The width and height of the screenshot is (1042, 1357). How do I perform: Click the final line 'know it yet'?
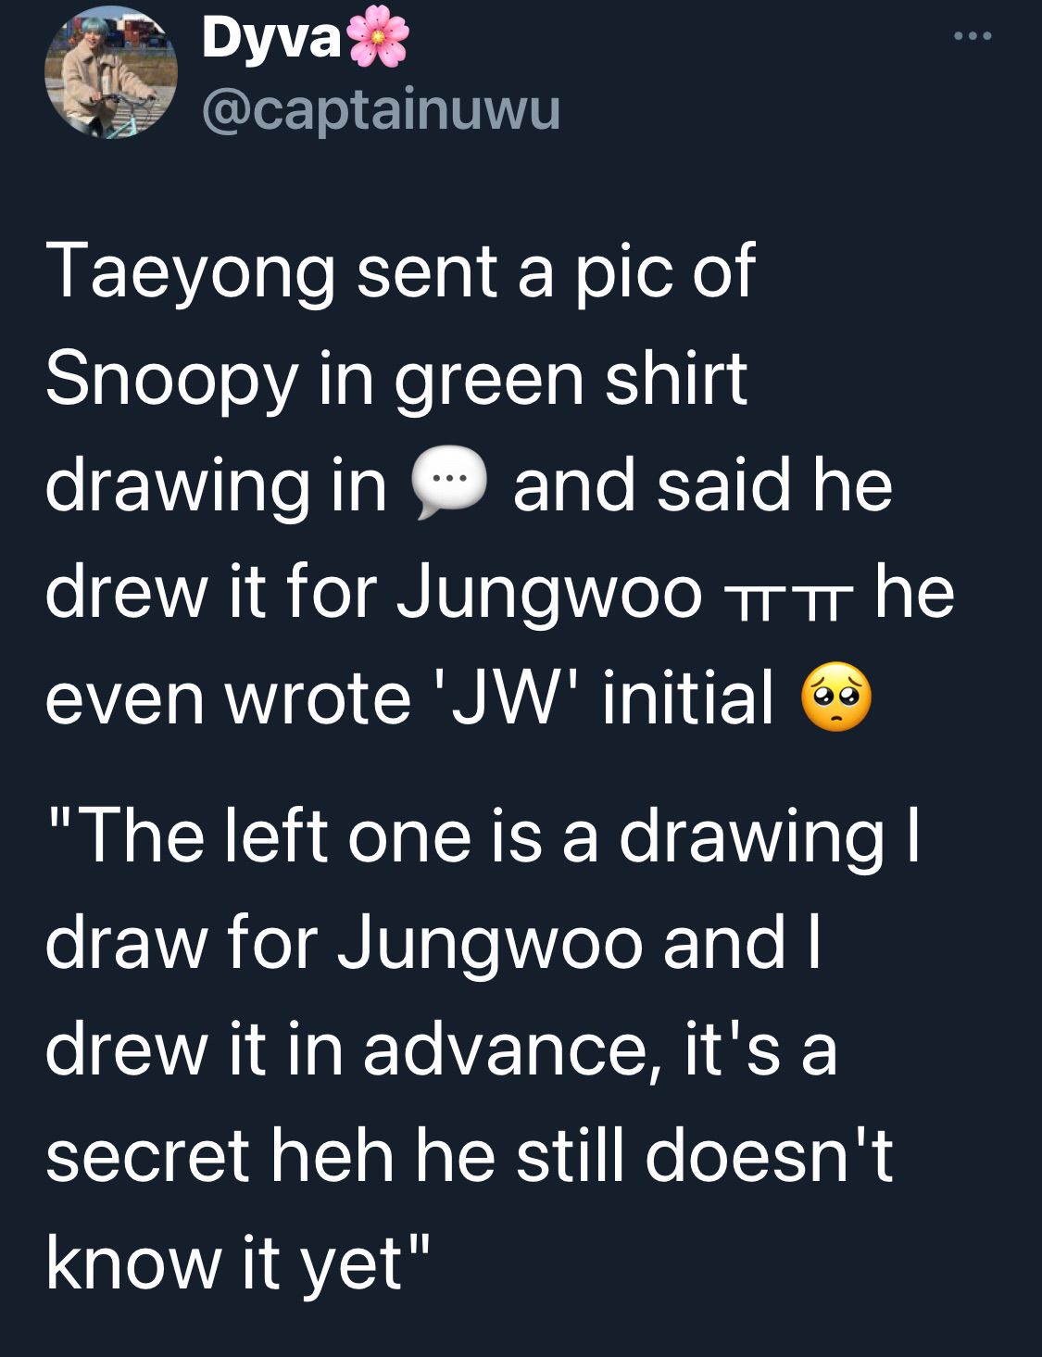pos(237,1263)
